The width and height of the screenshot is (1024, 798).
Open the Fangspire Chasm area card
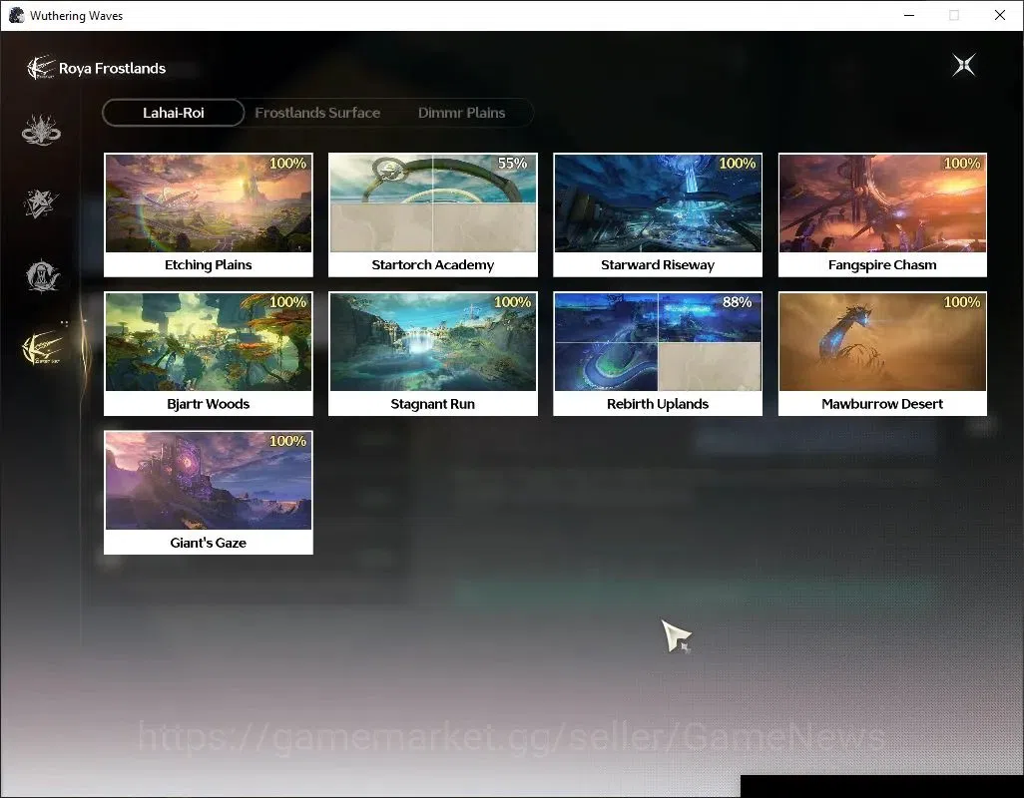tap(882, 215)
